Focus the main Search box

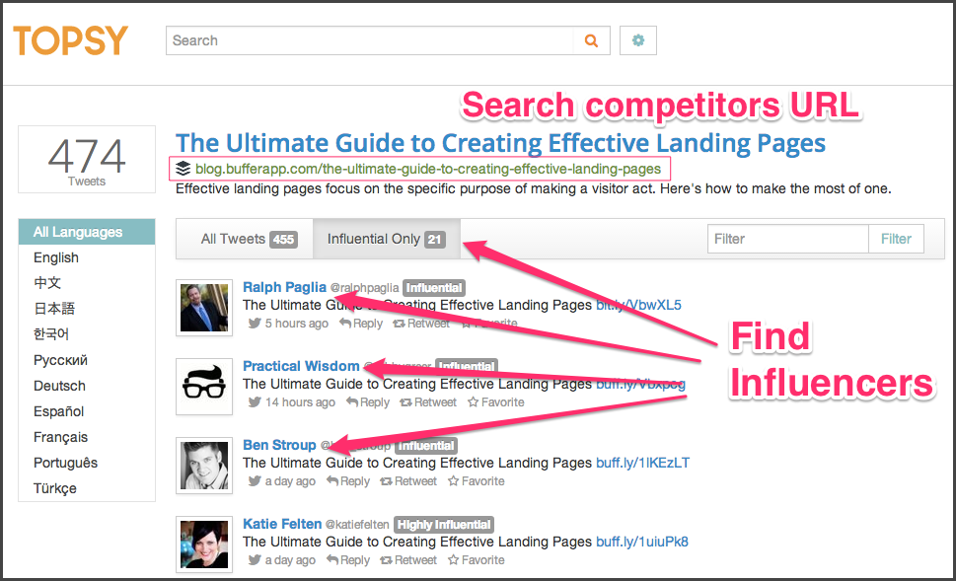(369, 40)
